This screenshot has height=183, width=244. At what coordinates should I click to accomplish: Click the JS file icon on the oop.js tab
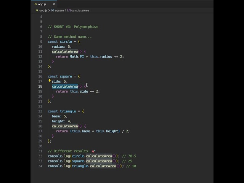pyautogui.click(x=35, y=4)
